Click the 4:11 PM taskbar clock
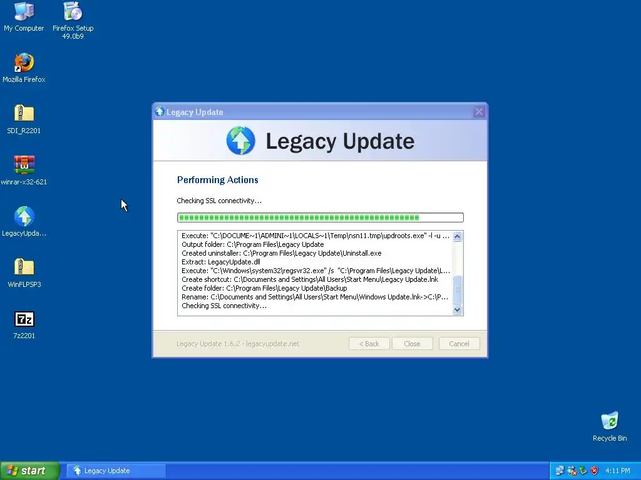641x480 pixels. coord(618,471)
